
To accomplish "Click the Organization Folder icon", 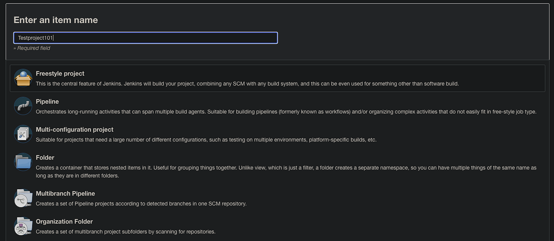I will 23,226.
